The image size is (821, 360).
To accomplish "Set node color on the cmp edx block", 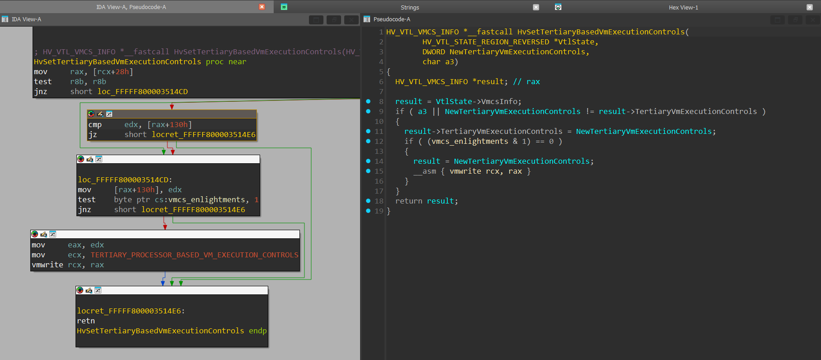I will pyautogui.click(x=91, y=114).
